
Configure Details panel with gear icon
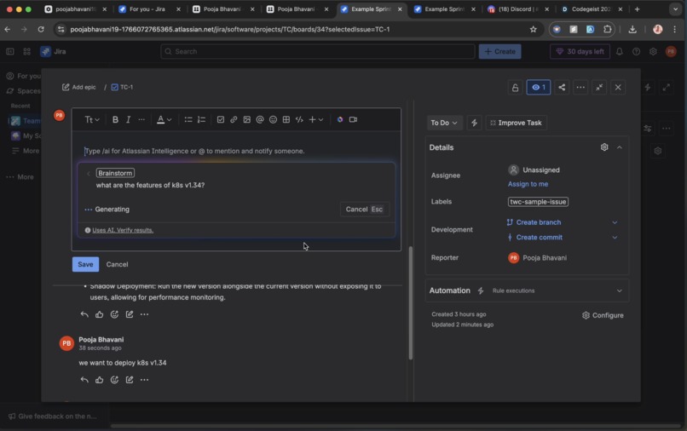604,147
